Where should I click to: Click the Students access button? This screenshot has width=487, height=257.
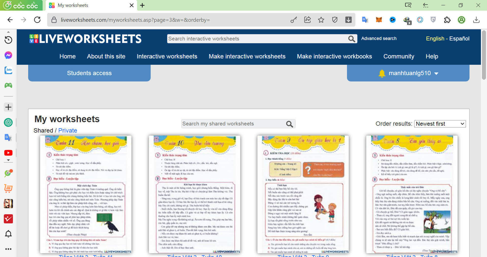click(x=89, y=73)
